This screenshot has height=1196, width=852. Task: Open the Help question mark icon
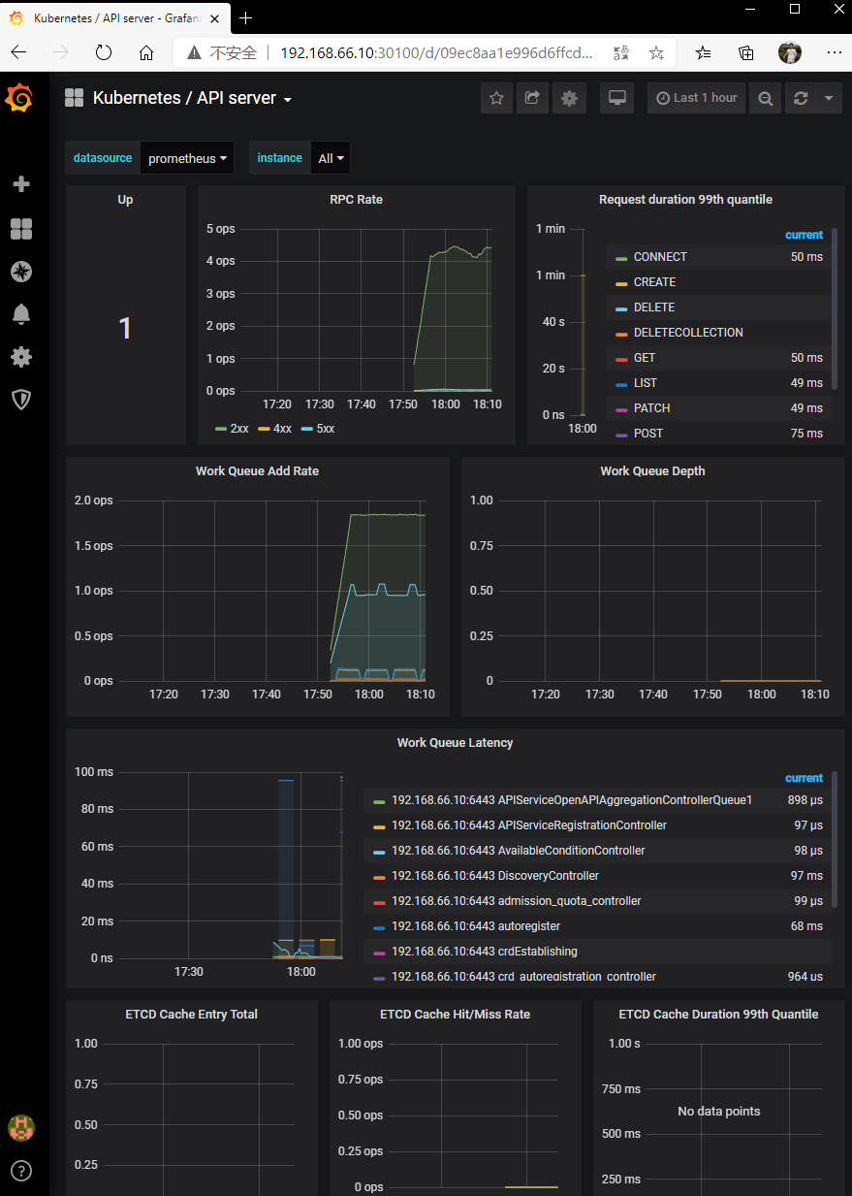pos(20,1170)
